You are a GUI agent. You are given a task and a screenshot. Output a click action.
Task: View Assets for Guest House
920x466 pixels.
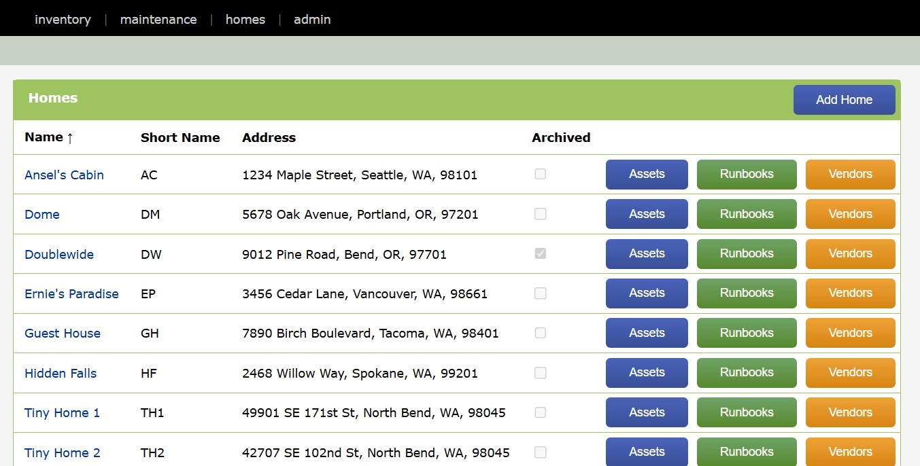647,333
